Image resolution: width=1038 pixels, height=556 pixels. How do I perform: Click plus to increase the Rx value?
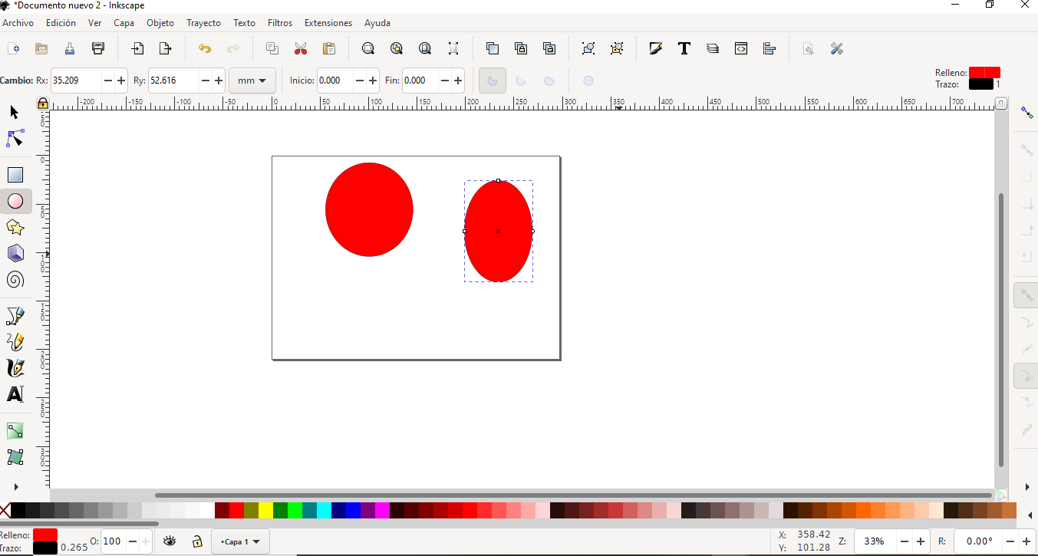click(x=120, y=80)
